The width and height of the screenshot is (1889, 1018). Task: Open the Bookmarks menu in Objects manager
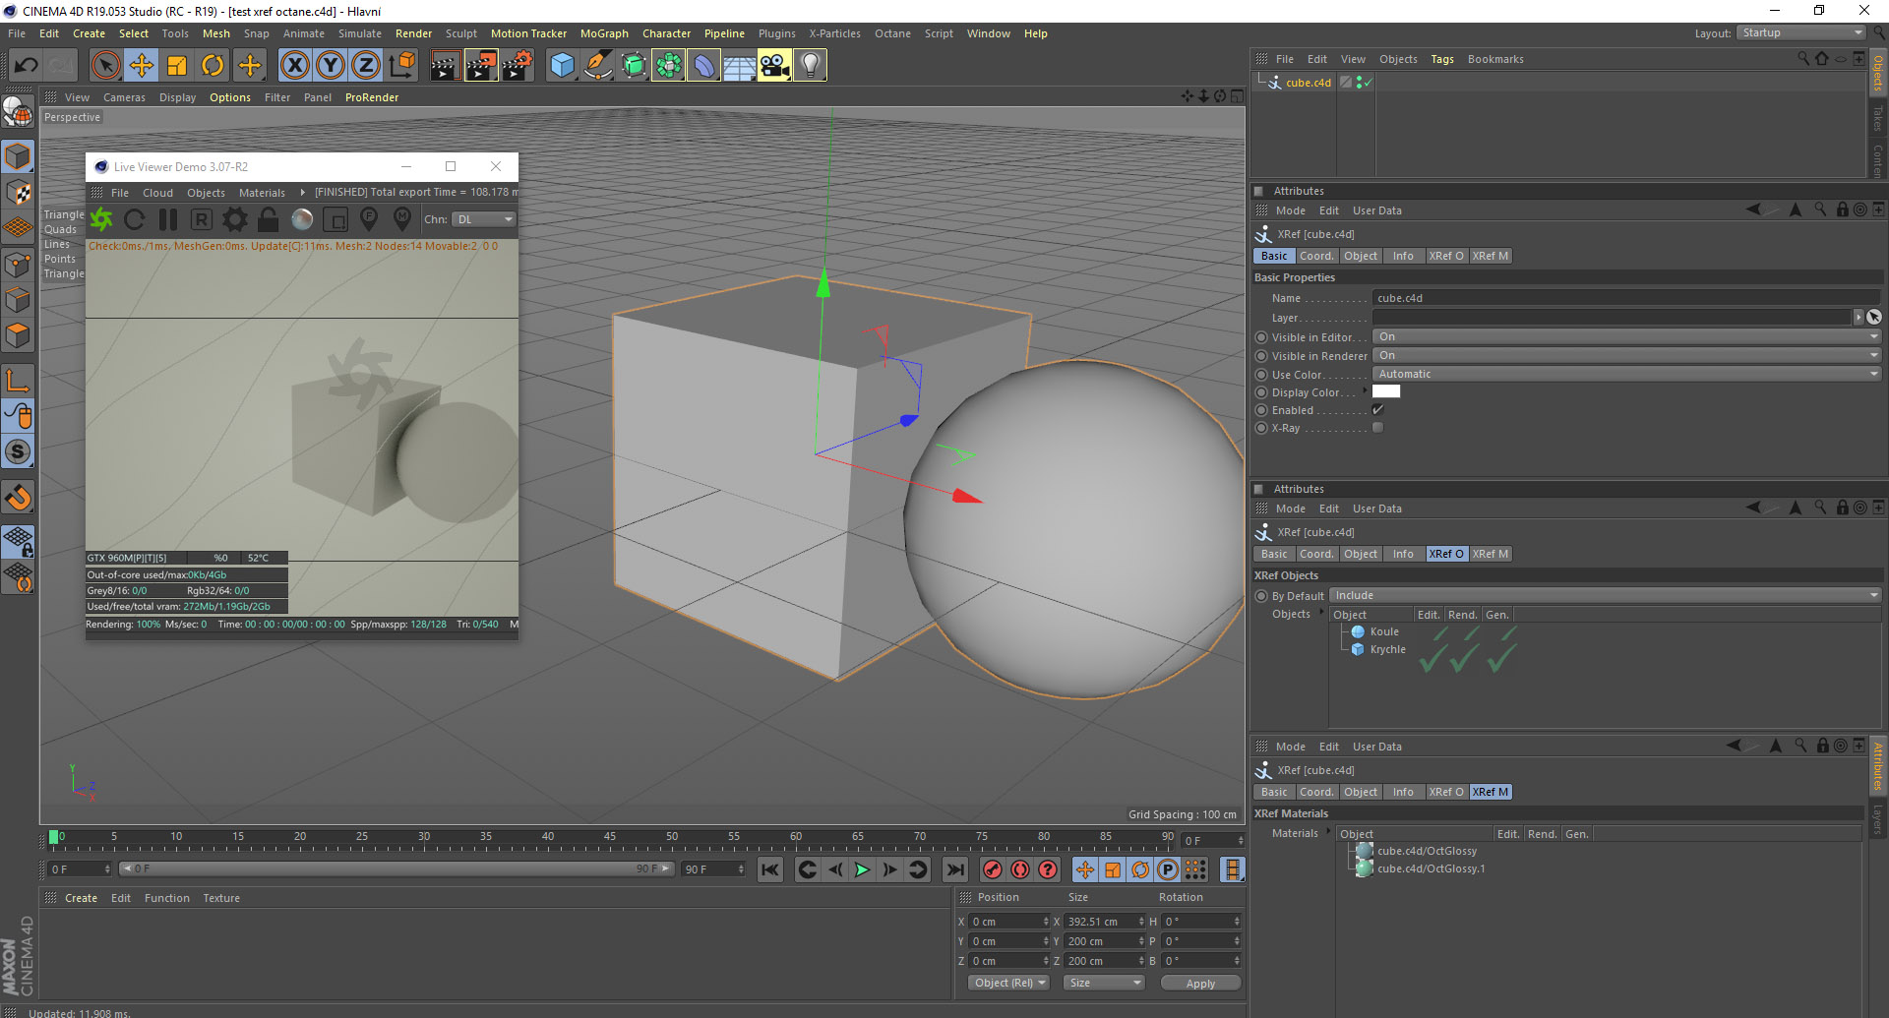pyautogui.click(x=1495, y=59)
